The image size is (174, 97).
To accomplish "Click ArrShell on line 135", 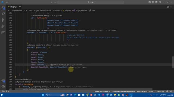I will (31, 47).
